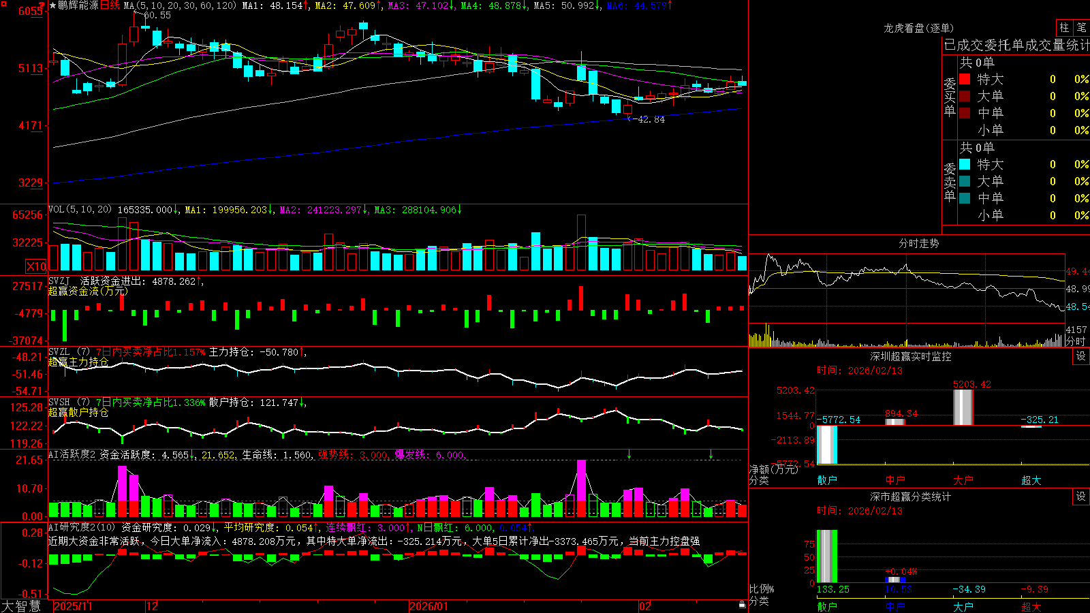This screenshot has width=1090, height=613.
Task: Click the 深市超赢分类统计 panel title
Action: (910, 497)
